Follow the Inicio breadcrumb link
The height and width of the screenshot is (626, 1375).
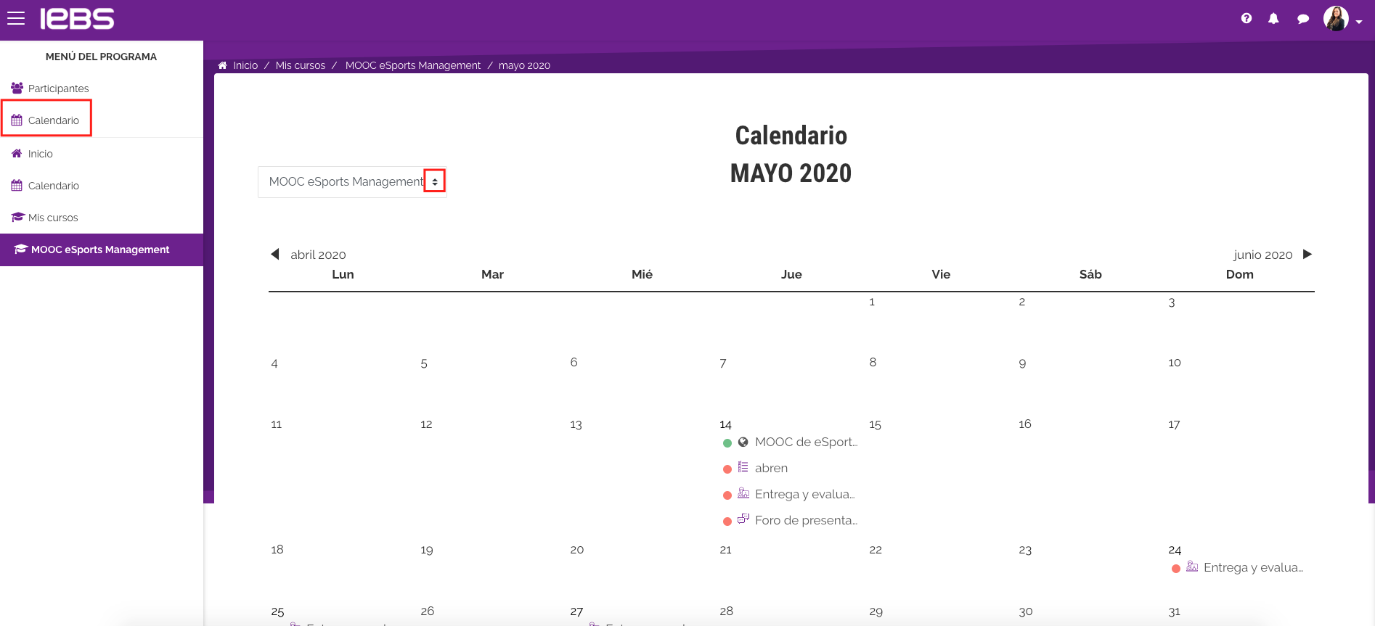click(x=245, y=65)
